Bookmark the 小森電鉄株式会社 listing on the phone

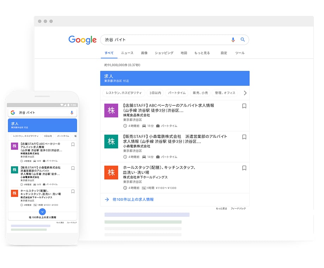pyautogui.click(x=73, y=168)
